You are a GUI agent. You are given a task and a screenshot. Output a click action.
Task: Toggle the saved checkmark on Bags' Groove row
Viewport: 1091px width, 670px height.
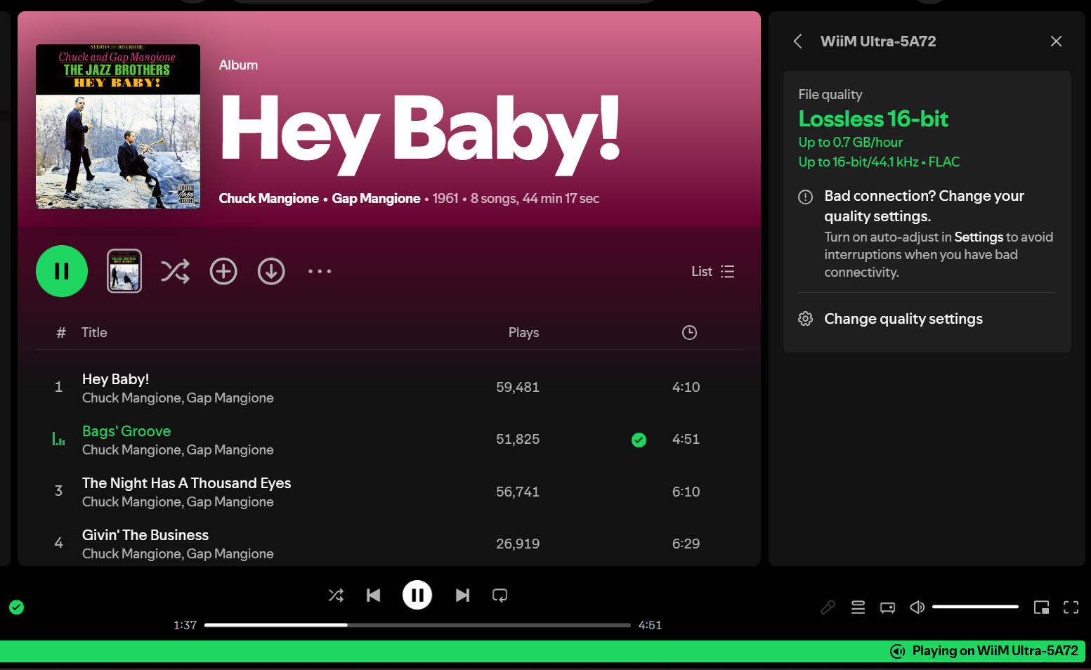click(639, 440)
